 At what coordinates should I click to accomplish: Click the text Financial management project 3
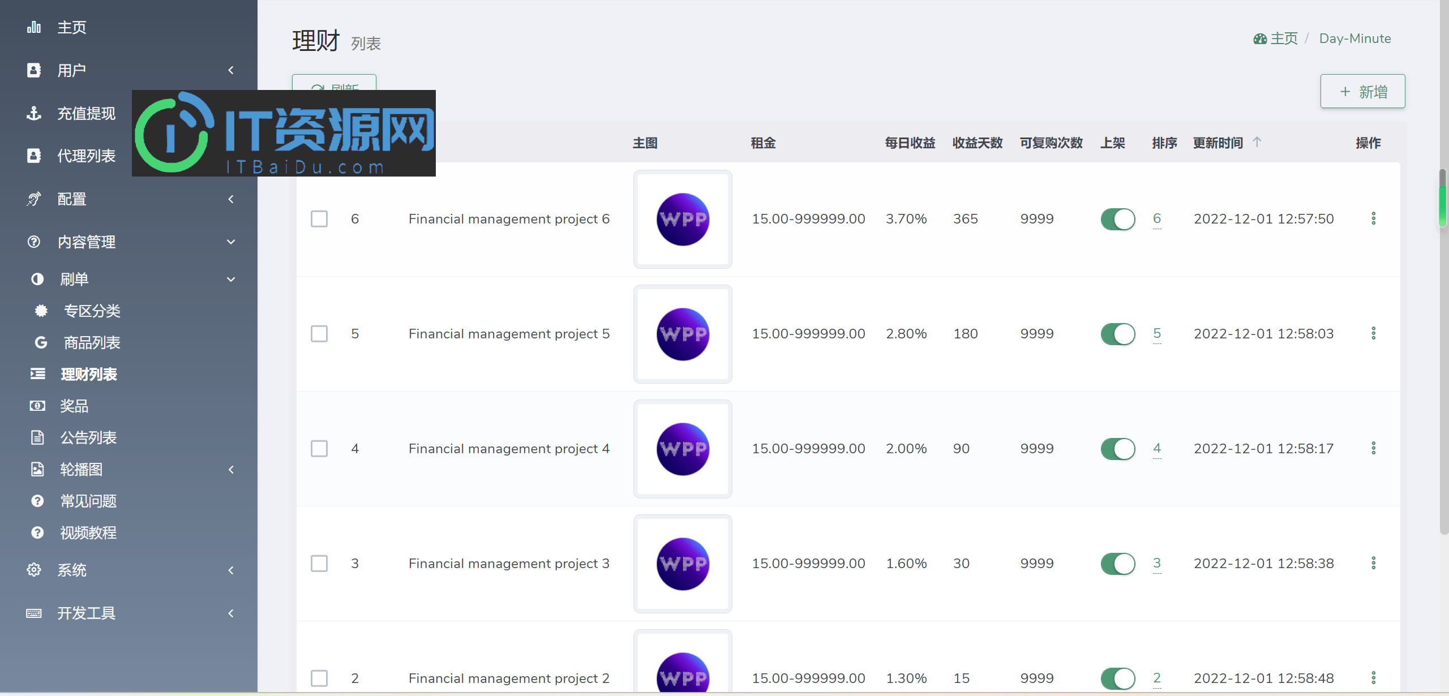509,564
